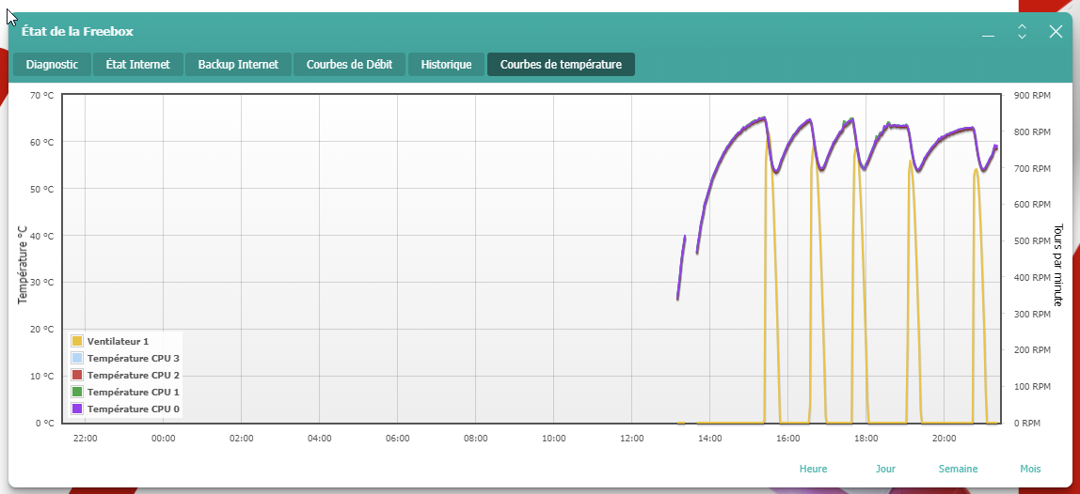Click the 22:00 time axis label
1080x494 pixels.
tap(85, 439)
